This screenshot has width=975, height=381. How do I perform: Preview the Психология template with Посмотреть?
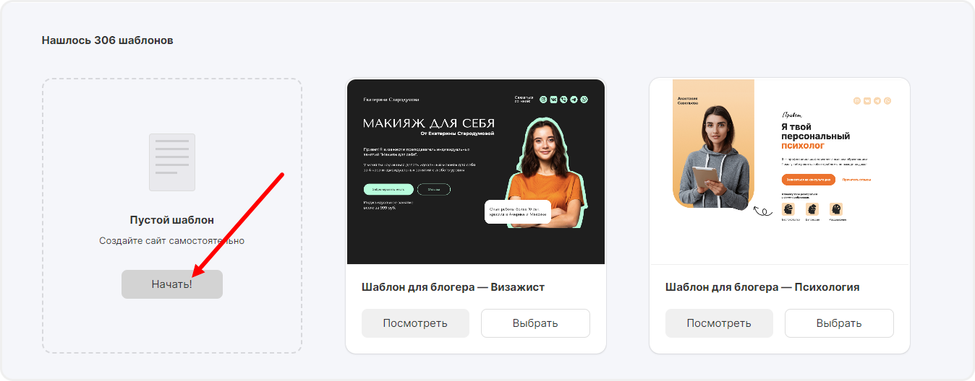point(719,323)
